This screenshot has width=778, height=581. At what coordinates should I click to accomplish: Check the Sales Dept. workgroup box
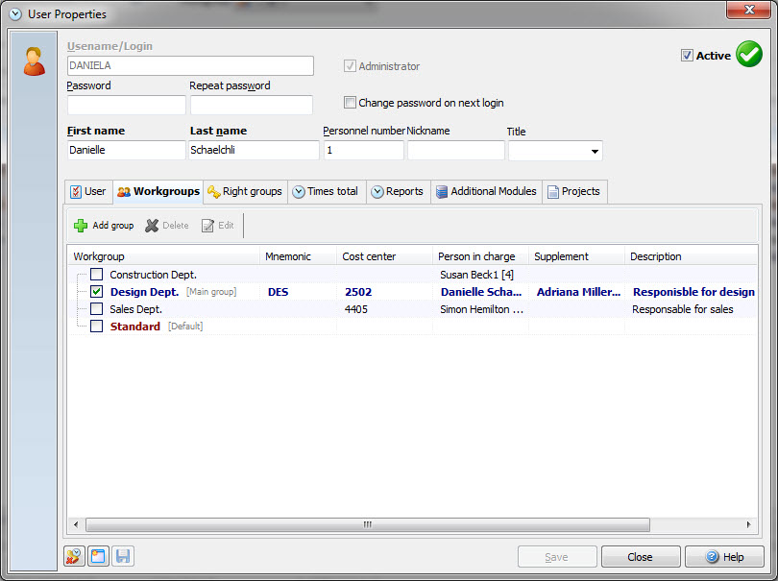(x=96, y=309)
